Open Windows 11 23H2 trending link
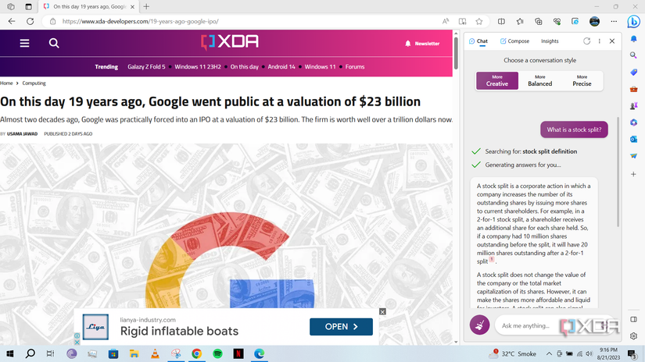This screenshot has height=362, width=645. point(198,66)
